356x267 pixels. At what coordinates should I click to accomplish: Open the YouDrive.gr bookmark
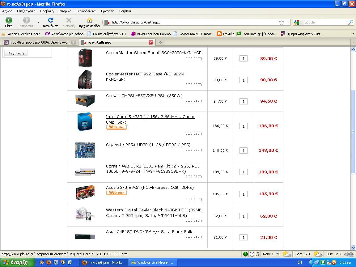click(x=257, y=34)
